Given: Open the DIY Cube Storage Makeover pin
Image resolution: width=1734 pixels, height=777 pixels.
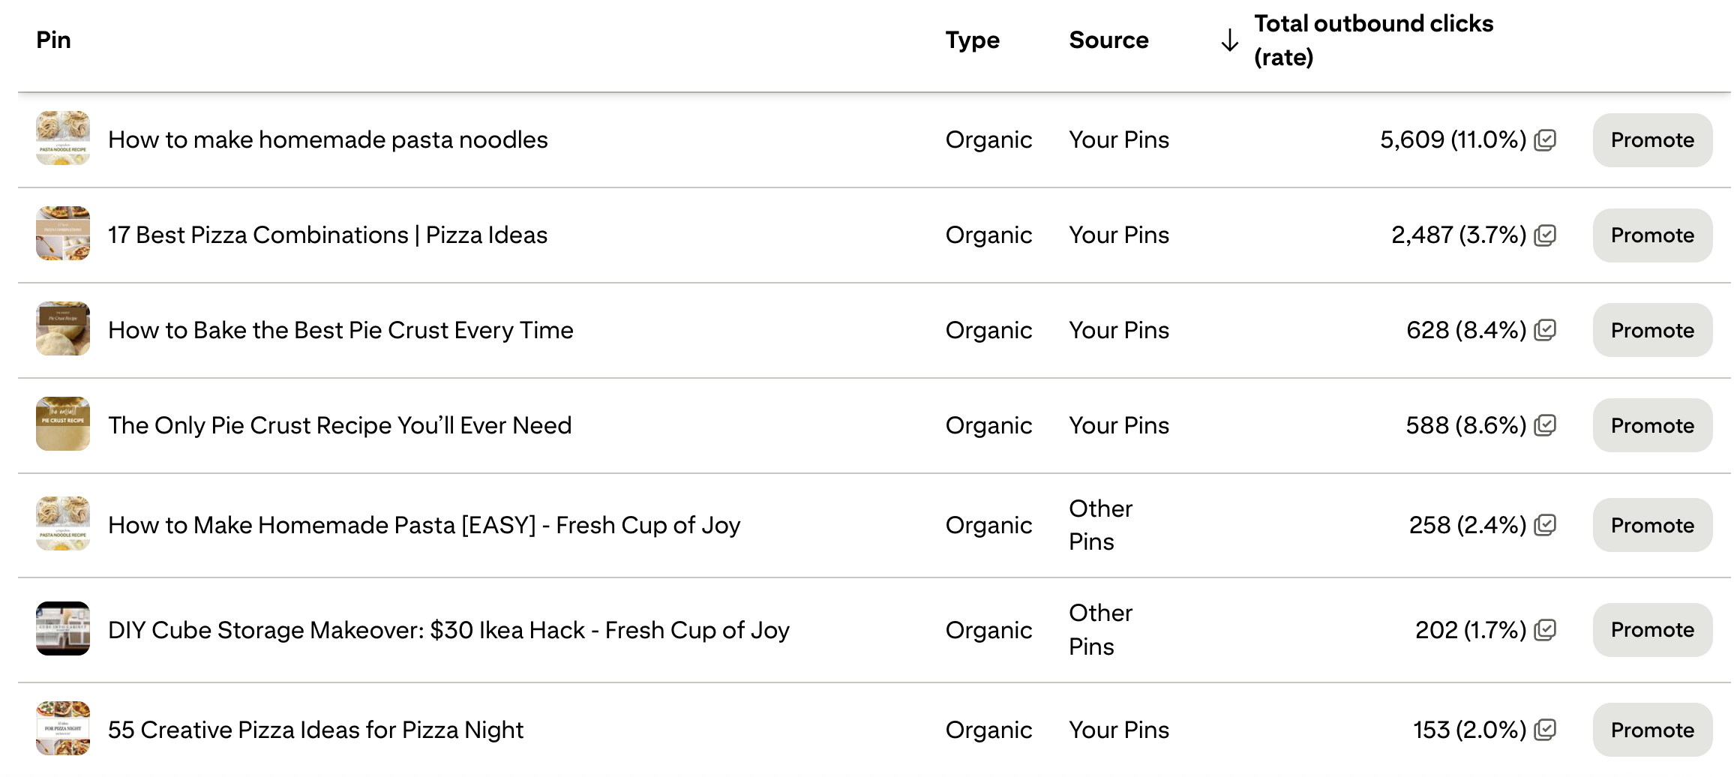Looking at the screenshot, I should pos(448,630).
